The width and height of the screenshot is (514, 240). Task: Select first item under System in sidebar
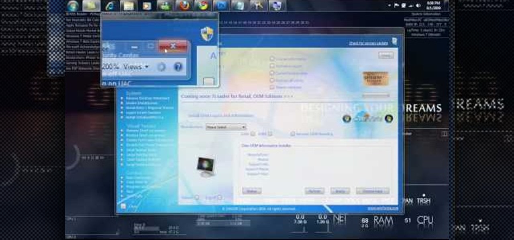(147, 98)
